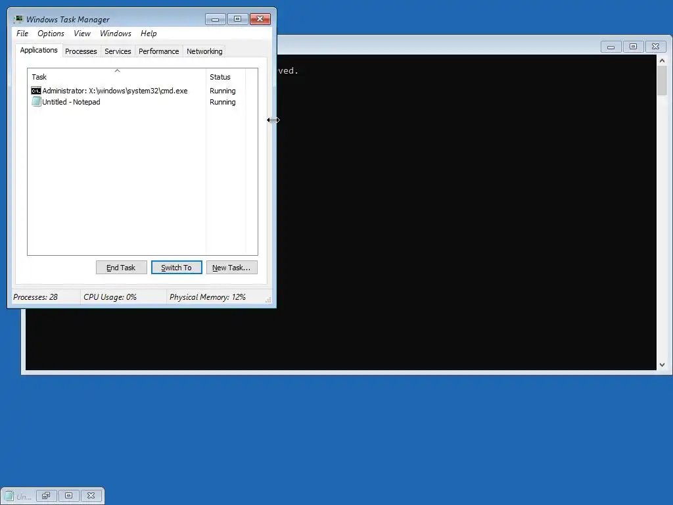Viewport: 673px width, 505px height.
Task: Switch to the Processes tab
Action: click(81, 51)
